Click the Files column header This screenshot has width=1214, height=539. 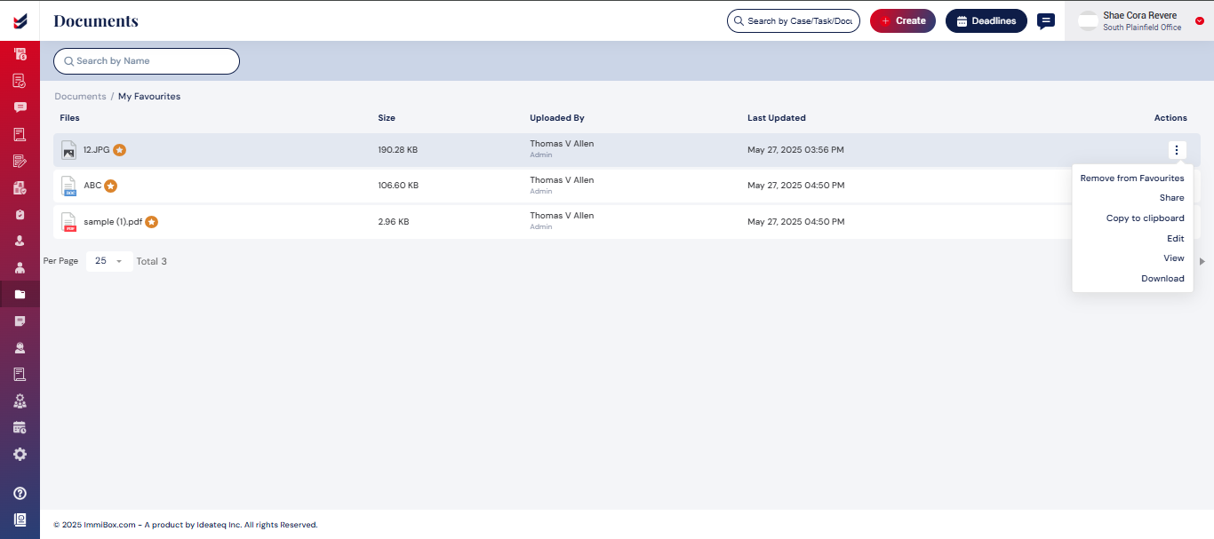point(69,118)
